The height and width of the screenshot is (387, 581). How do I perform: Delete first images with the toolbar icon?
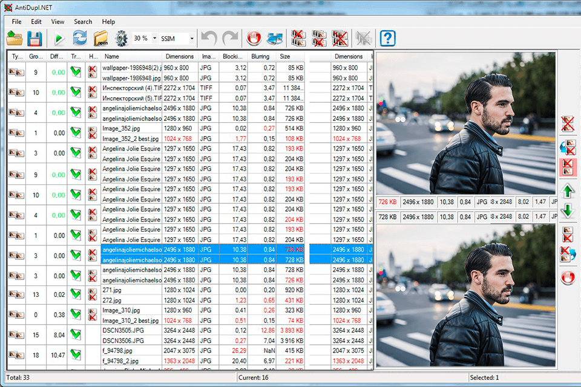298,38
